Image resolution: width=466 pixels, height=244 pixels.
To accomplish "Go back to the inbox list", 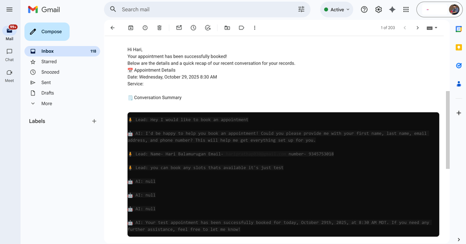I will point(112,28).
